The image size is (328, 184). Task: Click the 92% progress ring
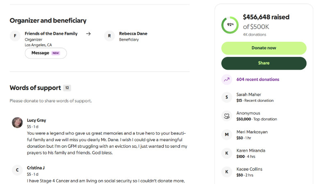click(230, 25)
